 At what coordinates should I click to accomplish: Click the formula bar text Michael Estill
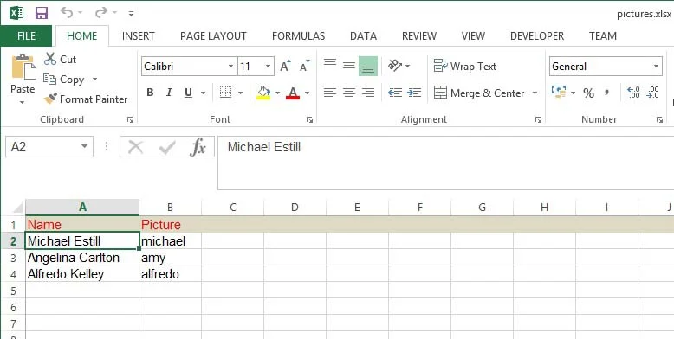pyautogui.click(x=264, y=147)
